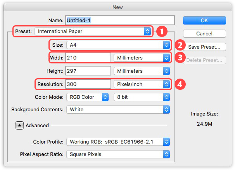The height and width of the screenshot is (170, 235).
Task: Open the Pixels/Inch resolution units dropdown
Action: 142,84
